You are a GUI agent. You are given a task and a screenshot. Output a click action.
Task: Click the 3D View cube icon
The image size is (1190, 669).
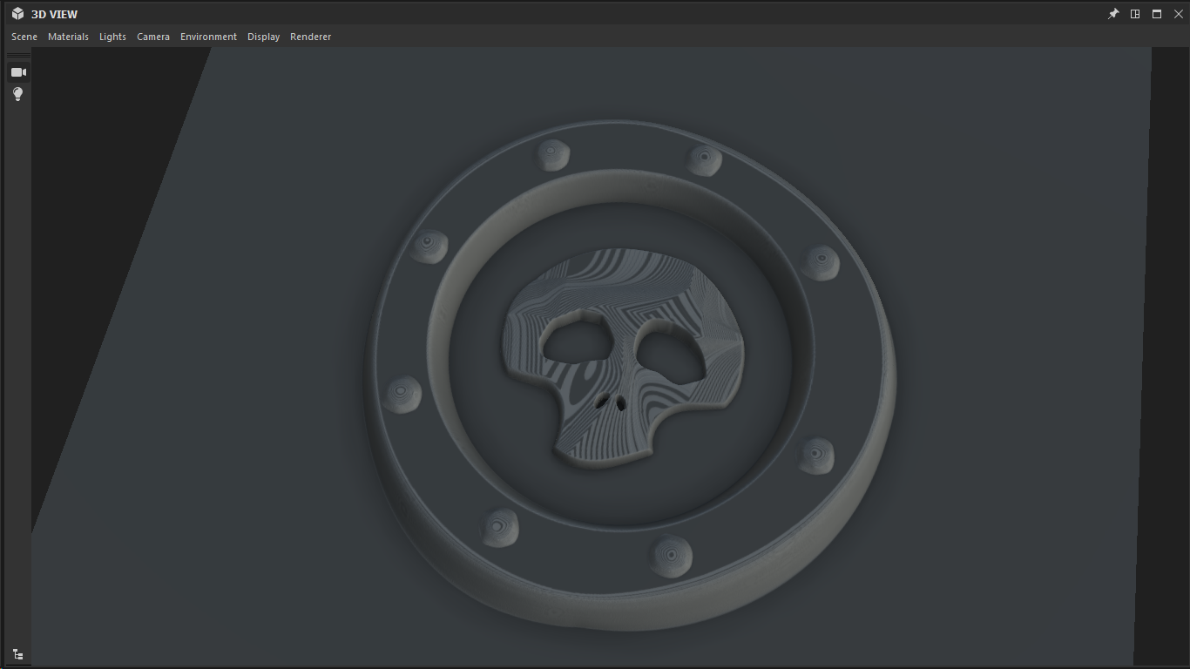pyautogui.click(x=17, y=14)
